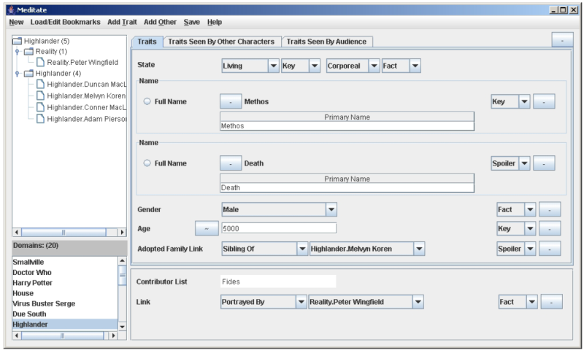Click domains list down scroll arrow
584x350 pixels.
tap(122, 327)
